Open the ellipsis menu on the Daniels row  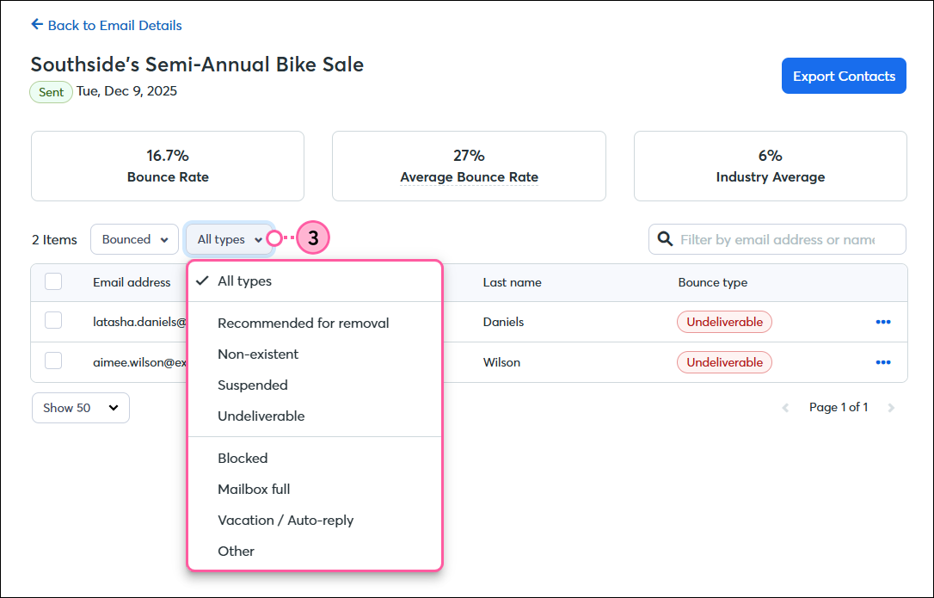pyautogui.click(x=883, y=322)
